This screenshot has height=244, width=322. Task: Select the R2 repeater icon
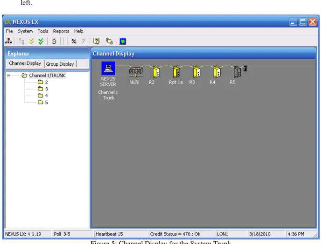(x=156, y=72)
